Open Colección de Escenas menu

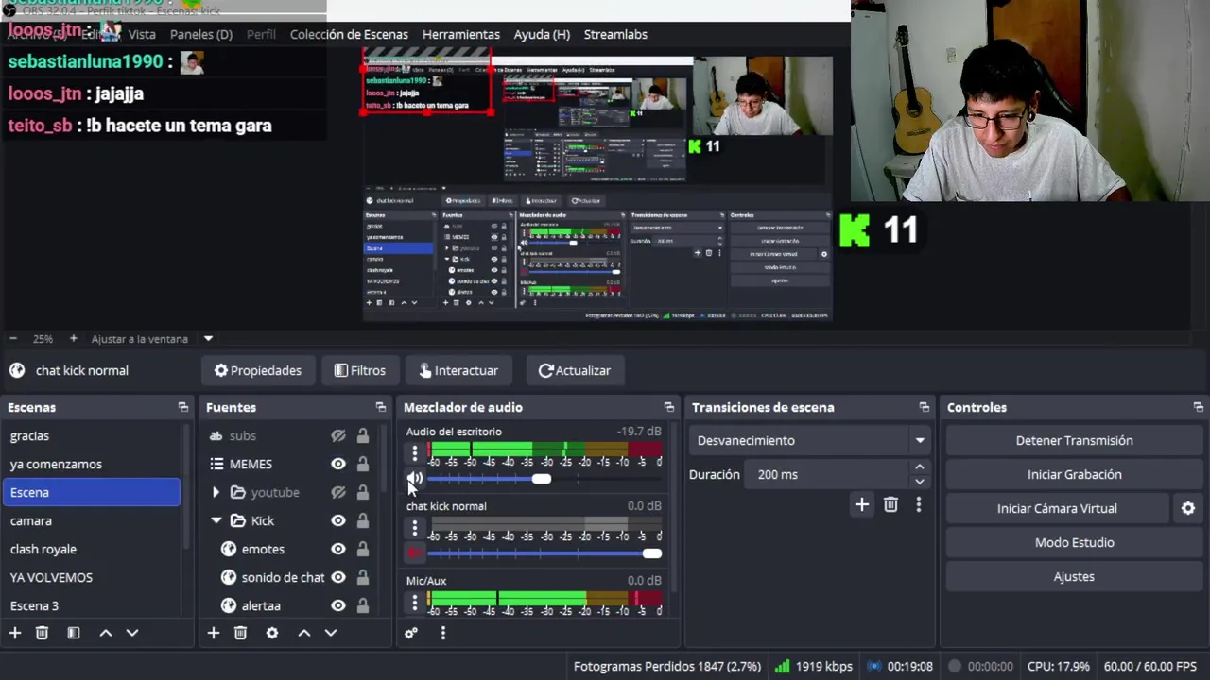coord(349,34)
